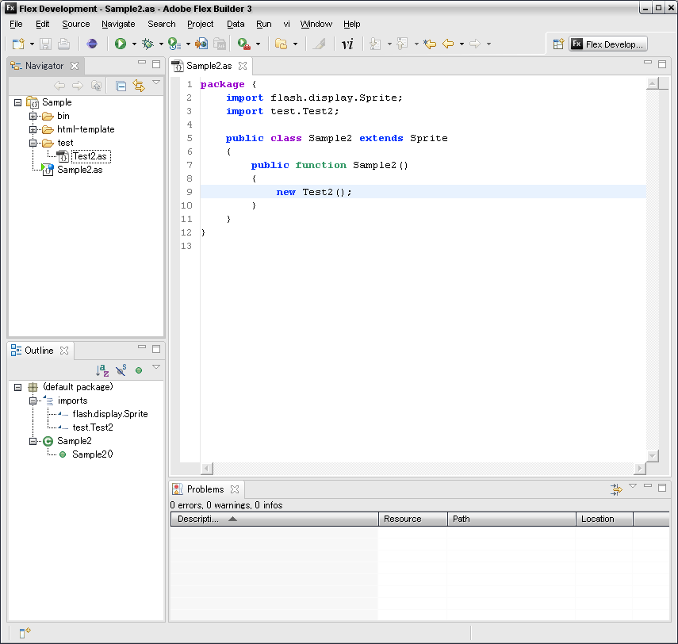Toggle hide static members in Outline

pos(121,370)
